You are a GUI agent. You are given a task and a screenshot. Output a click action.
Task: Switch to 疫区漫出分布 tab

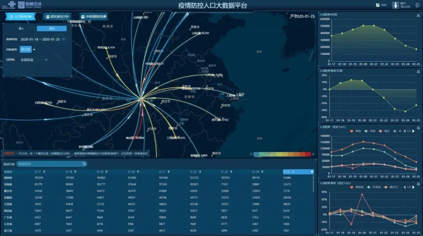coord(57,16)
